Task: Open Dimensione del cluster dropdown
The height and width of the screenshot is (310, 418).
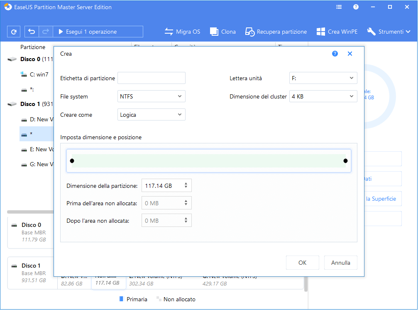Action: [323, 96]
